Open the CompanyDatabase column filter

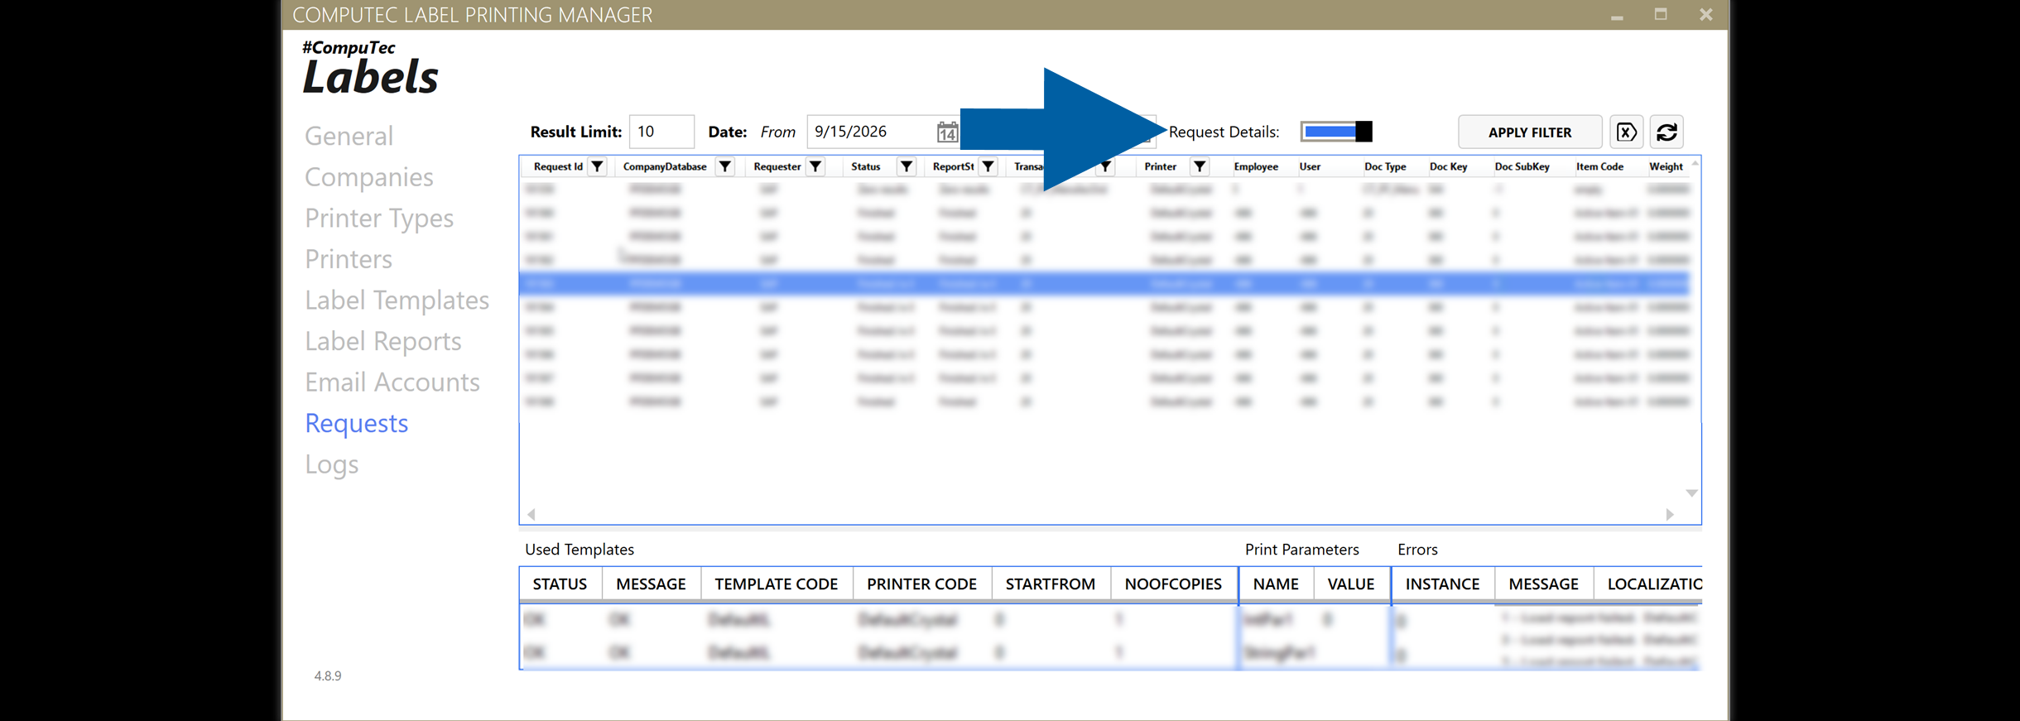click(725, 166)
